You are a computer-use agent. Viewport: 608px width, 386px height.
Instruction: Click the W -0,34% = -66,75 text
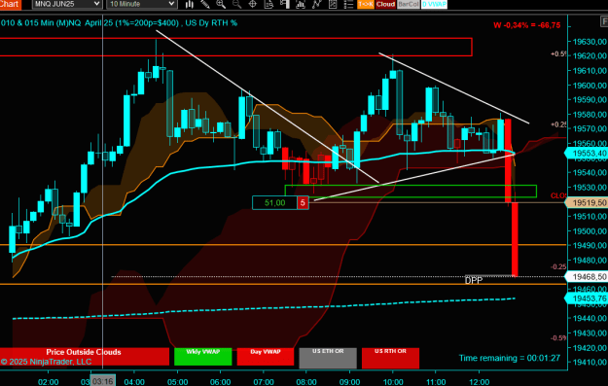click(x=527, y=25)
